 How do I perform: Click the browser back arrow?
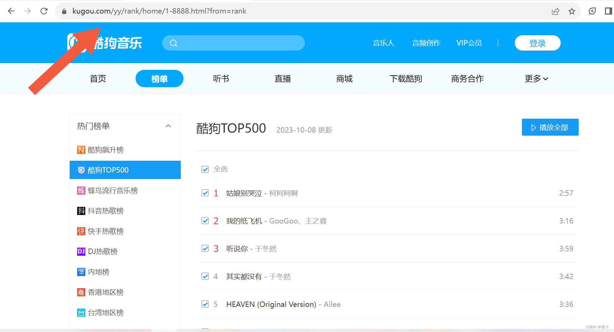(x=11, y=11)
